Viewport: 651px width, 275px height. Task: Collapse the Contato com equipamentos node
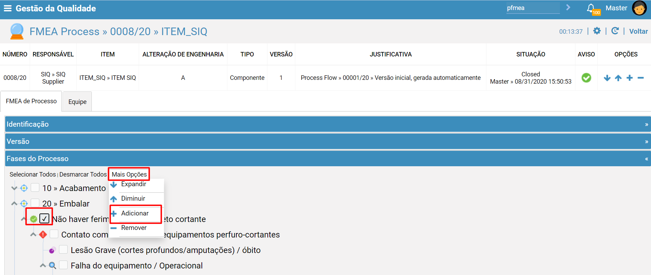click(x=33, y=235)
